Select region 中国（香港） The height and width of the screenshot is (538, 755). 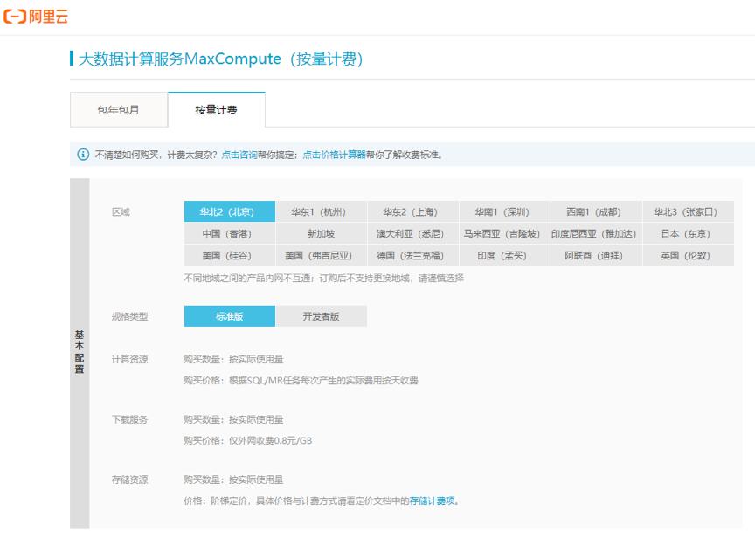230,233
